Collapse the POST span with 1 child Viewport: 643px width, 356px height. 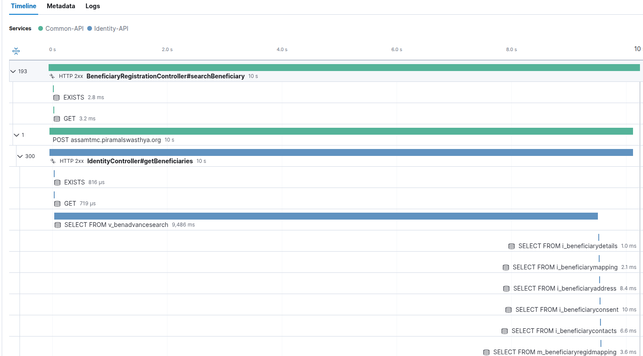16,135
